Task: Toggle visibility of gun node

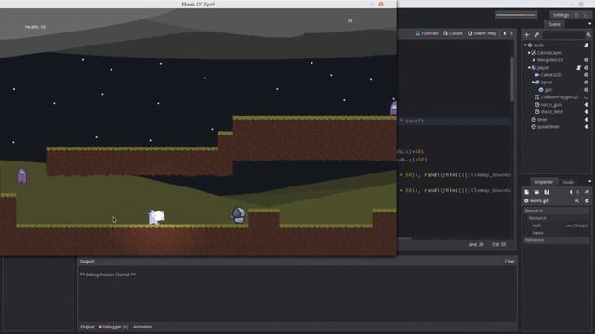Action: pyautogui.click(x=587, y=90)
